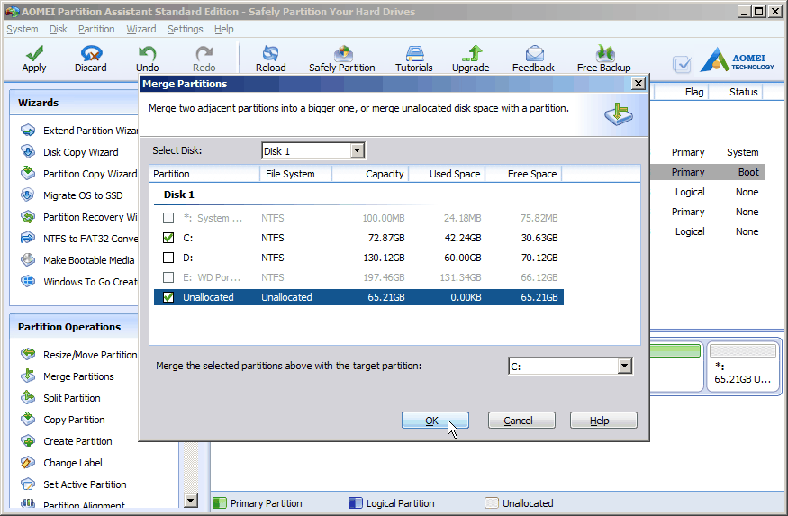
Task: Click the Help button in the dialog
Action: (603, 421)
